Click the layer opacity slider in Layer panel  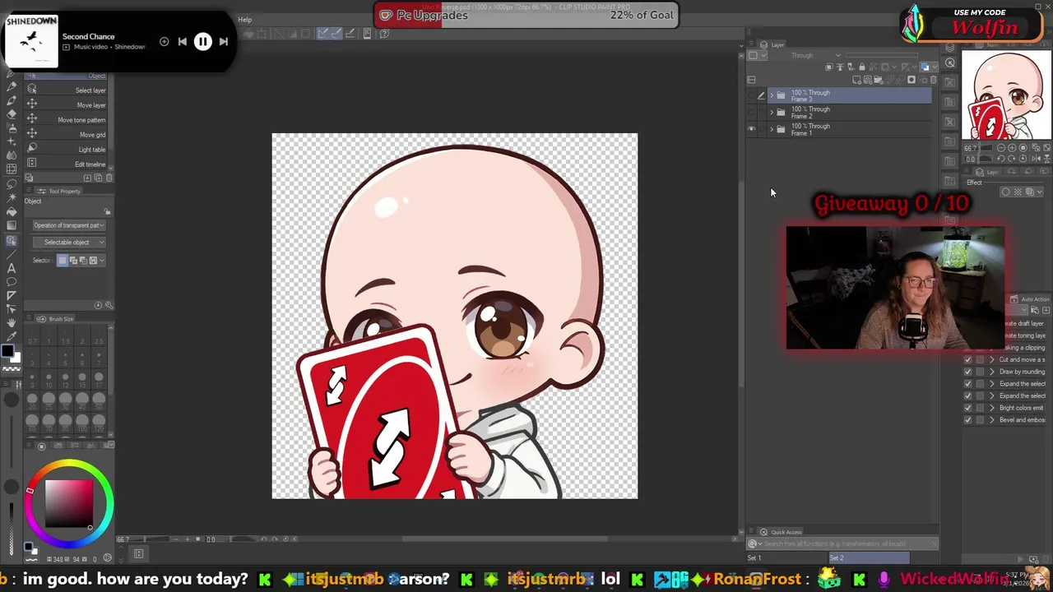point(882,55)
